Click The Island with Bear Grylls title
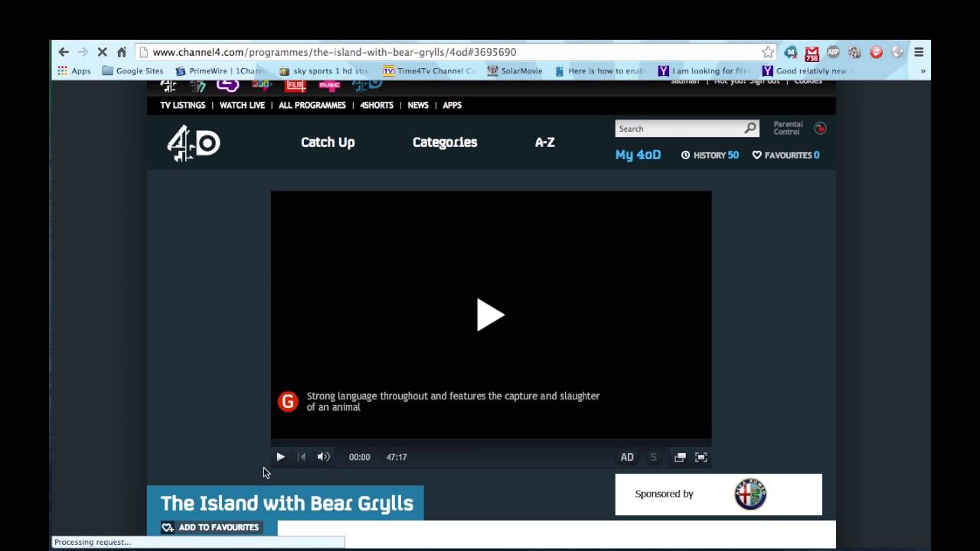This screenshot has width=980, height=551. pos(286,503)
